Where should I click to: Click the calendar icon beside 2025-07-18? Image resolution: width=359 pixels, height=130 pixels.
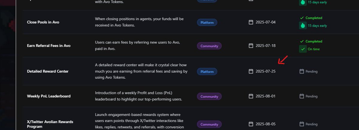coord(251,46)
